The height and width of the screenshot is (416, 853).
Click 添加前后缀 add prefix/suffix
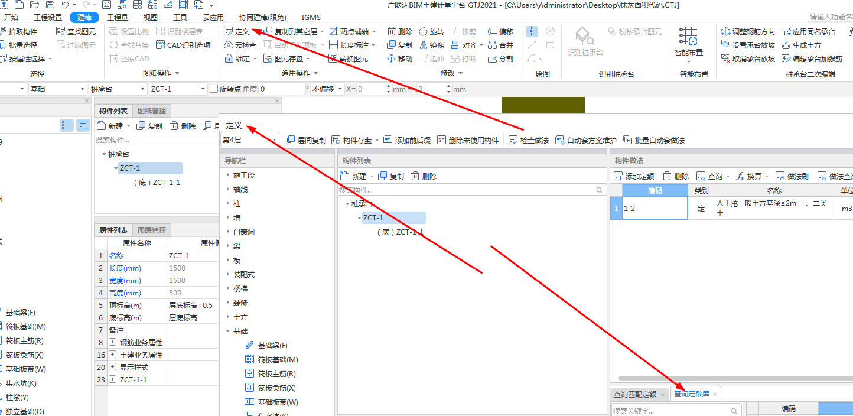(407, 140)
